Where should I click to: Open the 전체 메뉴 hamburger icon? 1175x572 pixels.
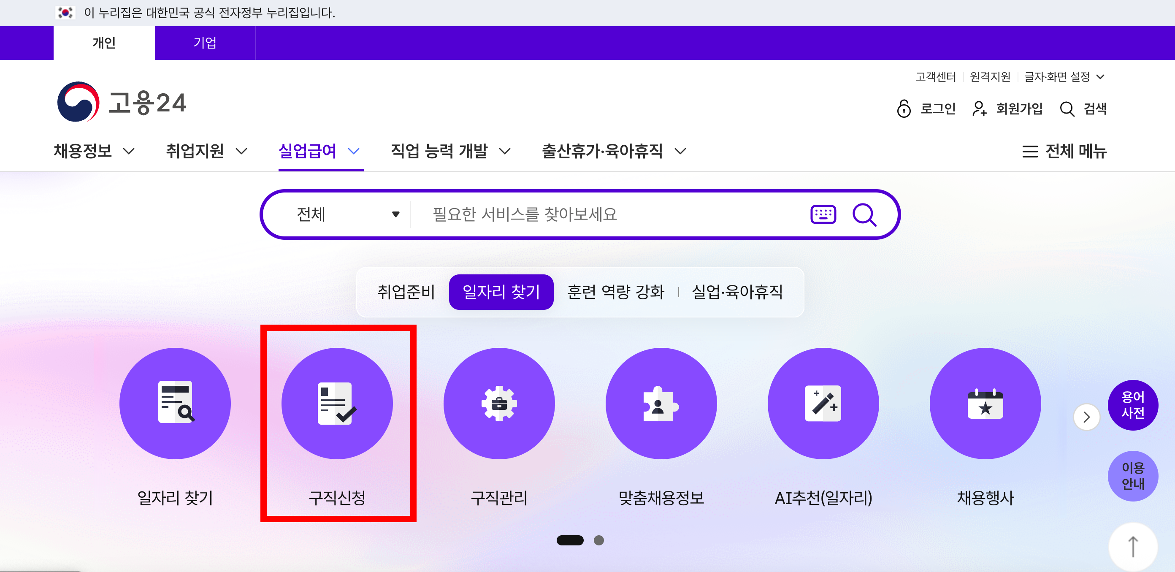[x=1030, y=151]
